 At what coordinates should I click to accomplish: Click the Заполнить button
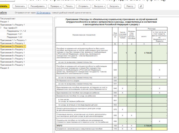click(x=20, y=6)
